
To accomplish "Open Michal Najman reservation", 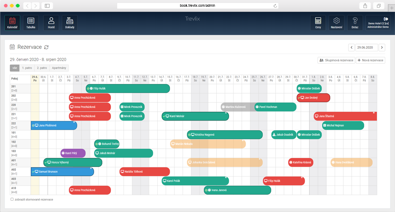I will [343, 125].
